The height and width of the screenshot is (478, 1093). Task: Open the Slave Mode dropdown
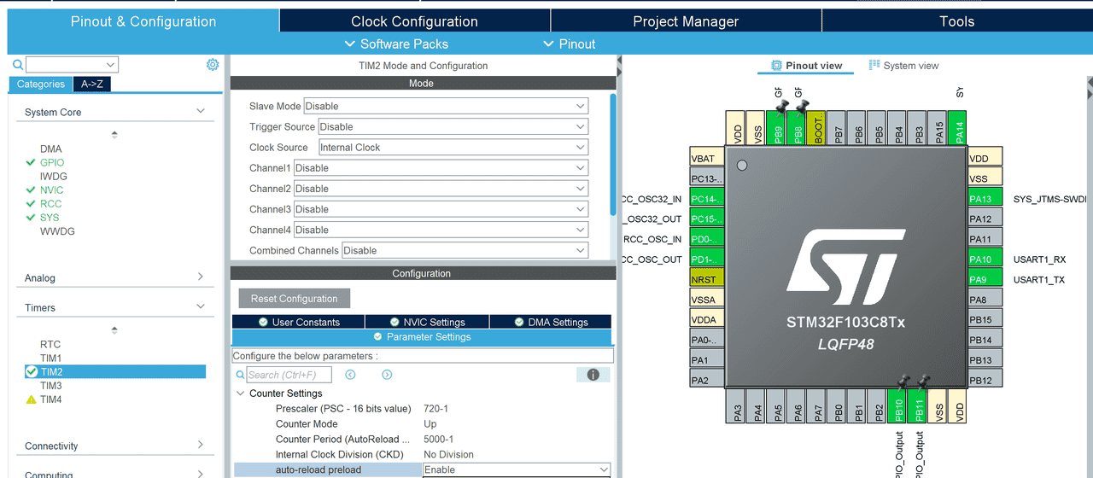pos(446,106)
